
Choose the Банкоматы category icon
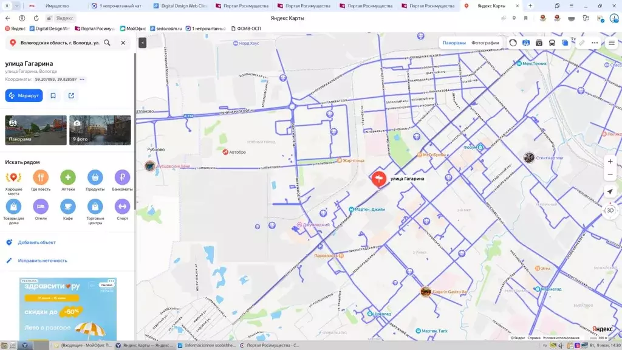point(122,177)
